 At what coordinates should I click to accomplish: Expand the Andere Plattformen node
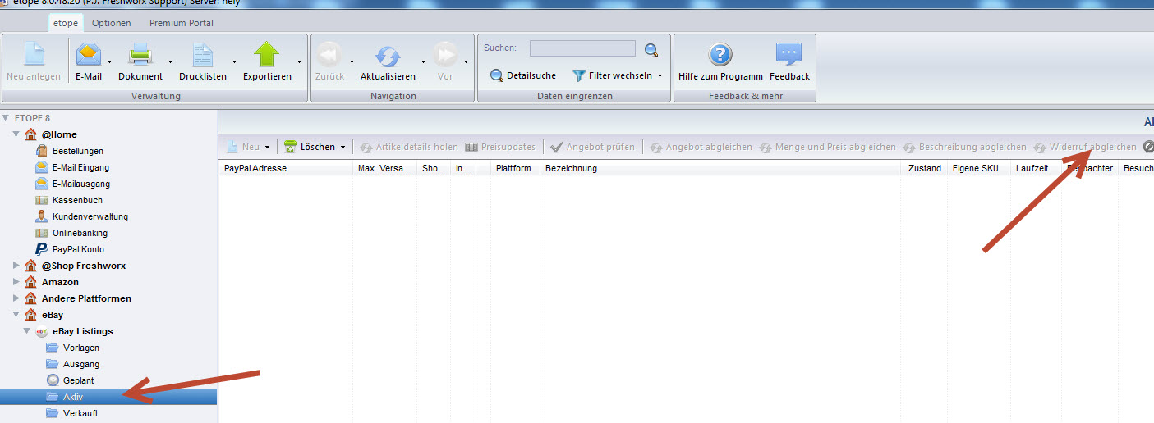coord(16,298)
